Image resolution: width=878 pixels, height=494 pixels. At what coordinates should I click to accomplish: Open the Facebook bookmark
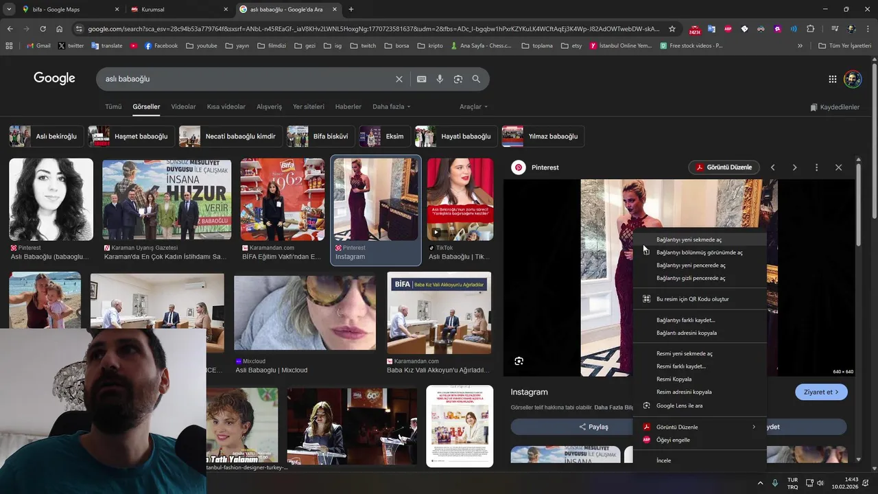(x=161, y=46)
